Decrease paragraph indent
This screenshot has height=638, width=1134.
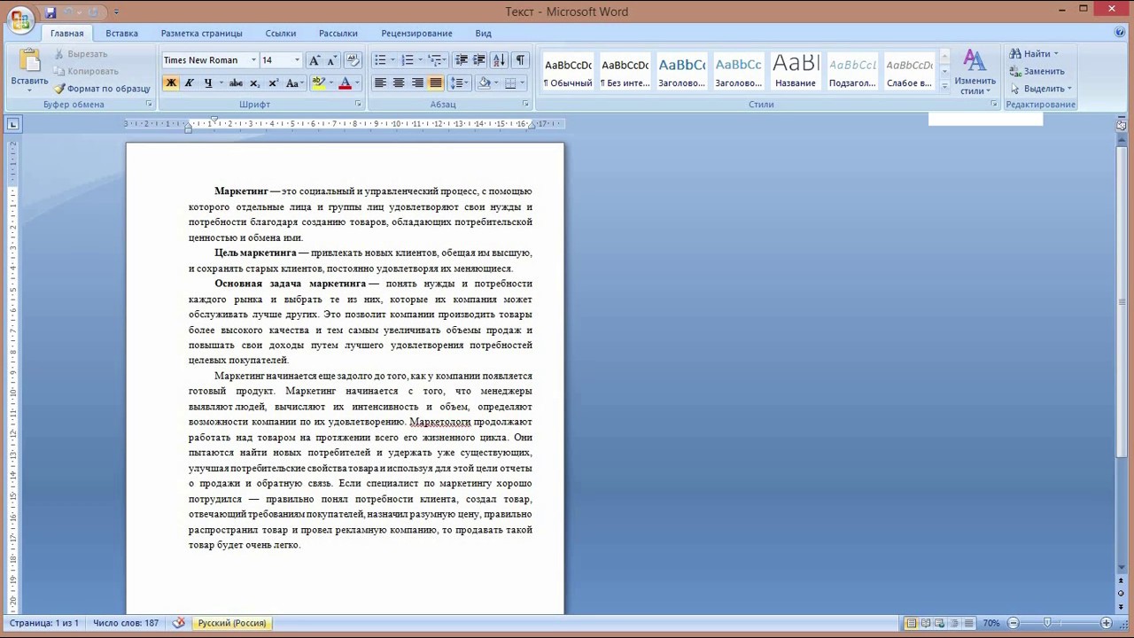461,60
